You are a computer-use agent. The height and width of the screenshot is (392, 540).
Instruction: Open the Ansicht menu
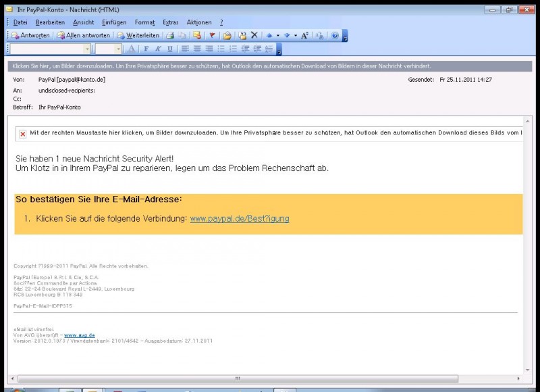point(83,22)
